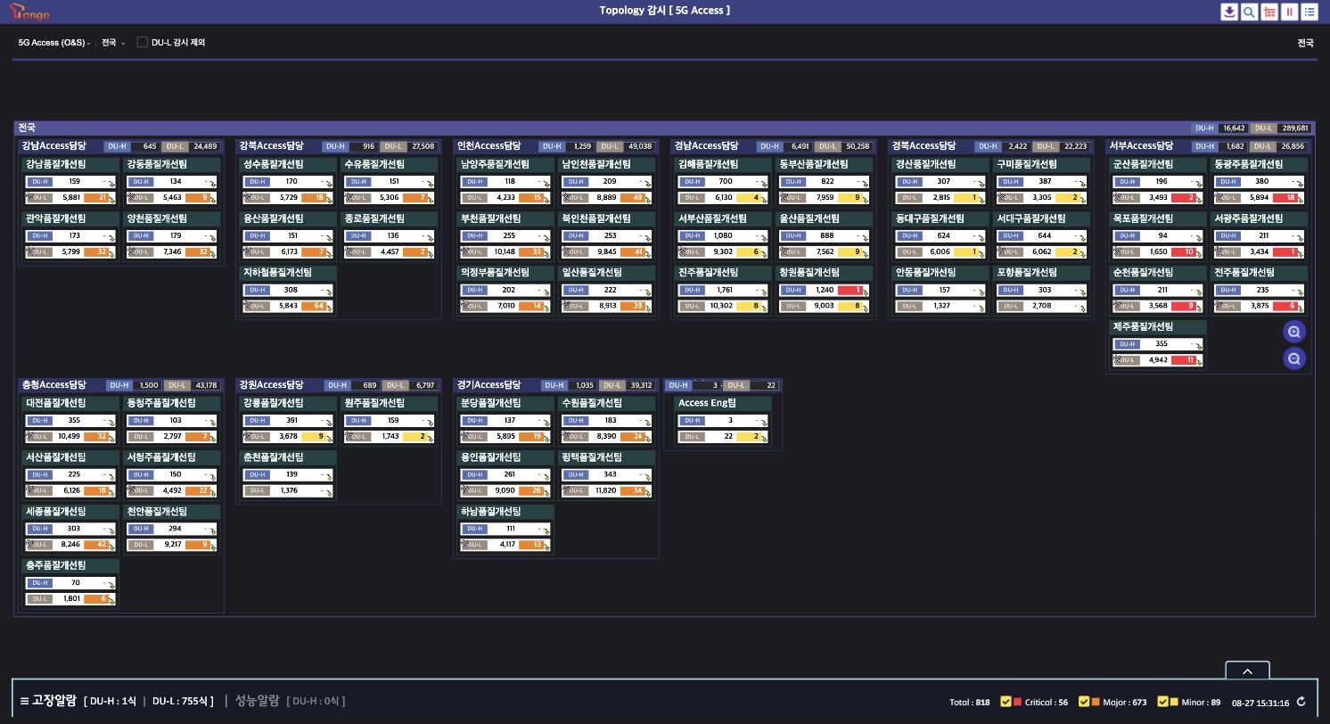Click the 평택품질개선팀 DU-L count 11,820
This screenshot has height=724, width=1330.
(605, 491)
